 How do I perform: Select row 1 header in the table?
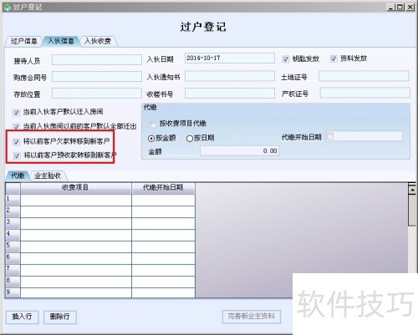13,200
